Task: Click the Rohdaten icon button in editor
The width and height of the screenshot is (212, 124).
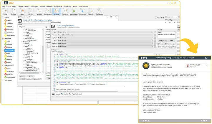Action: pos(56,94)
